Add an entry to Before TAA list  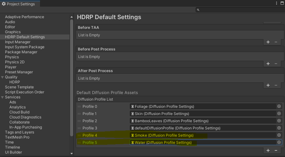click(268, 42)
